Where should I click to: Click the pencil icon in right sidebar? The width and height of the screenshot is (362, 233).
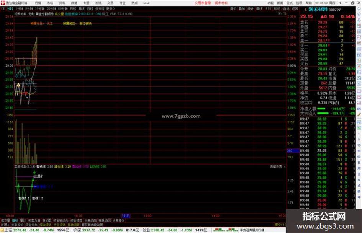359,114
